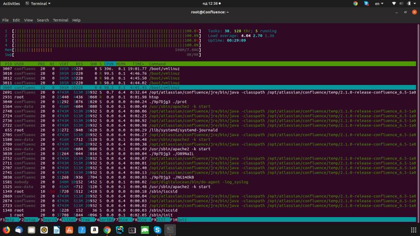This screenshot has height=236, width=420.
Task: Open the Amazon dock icon
Action: coord(94,230)
